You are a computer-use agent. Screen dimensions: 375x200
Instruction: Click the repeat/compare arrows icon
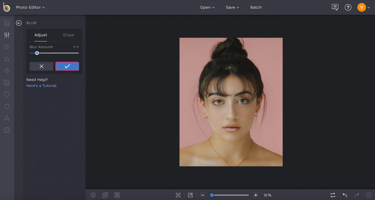click(332, 195)
